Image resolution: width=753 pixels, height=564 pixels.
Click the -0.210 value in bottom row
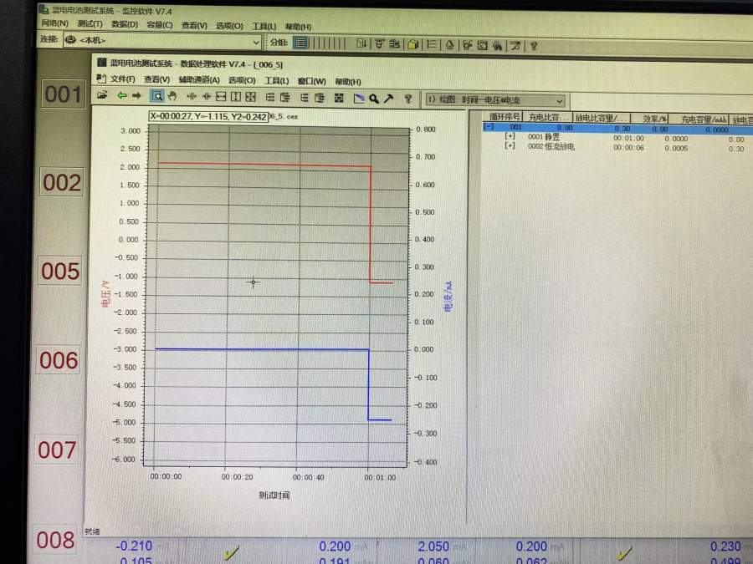coord(134,546)
